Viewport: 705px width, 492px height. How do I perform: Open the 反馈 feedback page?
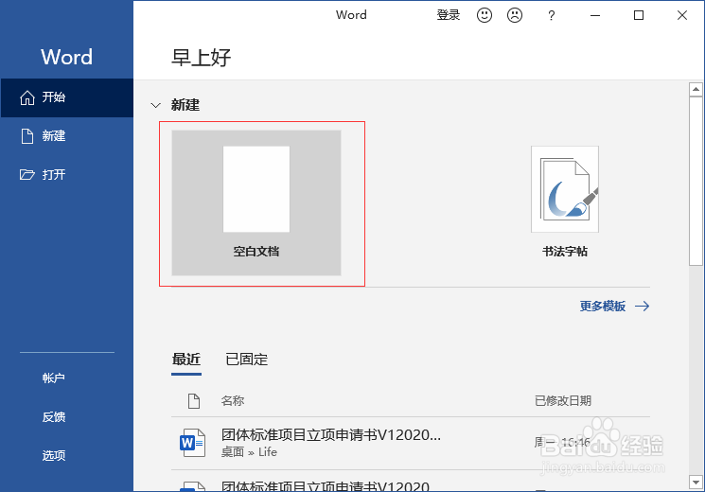pos(54,417)
